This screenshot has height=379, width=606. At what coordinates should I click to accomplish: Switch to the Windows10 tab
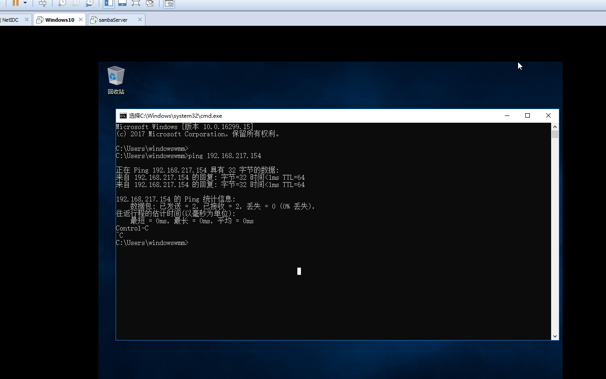click(59, 20)
